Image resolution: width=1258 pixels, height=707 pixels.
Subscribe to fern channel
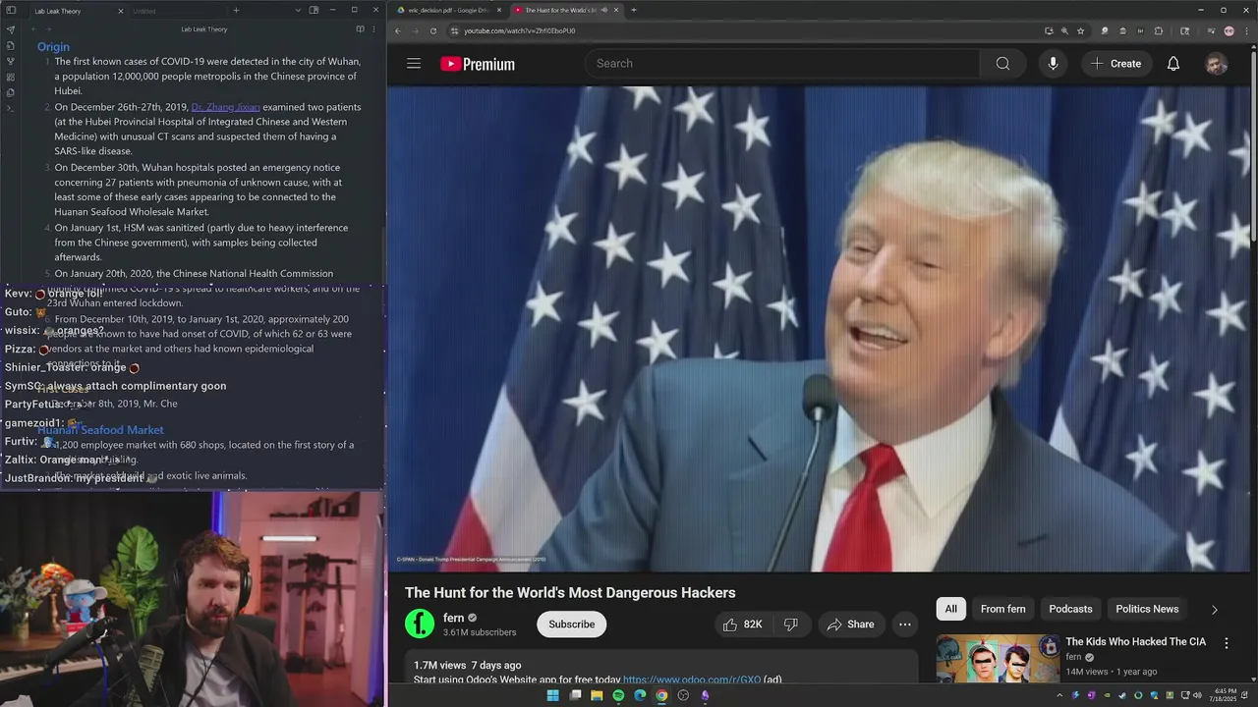point(571,625)
